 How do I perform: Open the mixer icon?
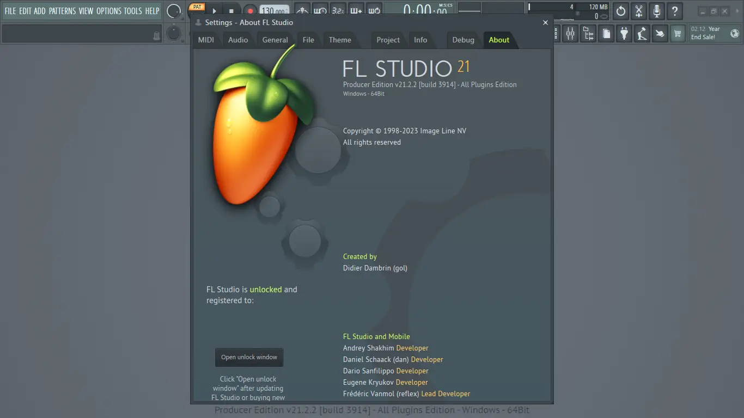click(570, 34)
